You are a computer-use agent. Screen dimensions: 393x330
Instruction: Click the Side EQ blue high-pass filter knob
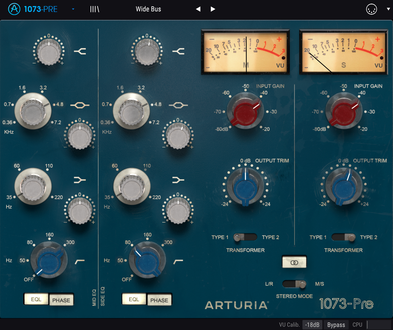[147, 260]
